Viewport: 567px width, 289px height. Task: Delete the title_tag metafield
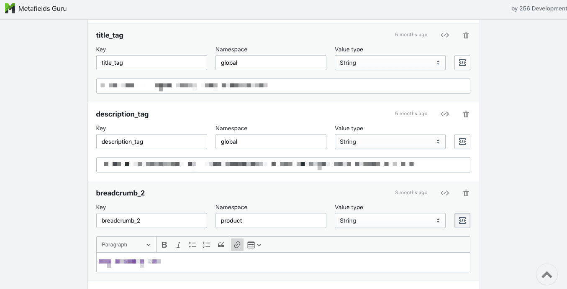click(x=466, y=35)
